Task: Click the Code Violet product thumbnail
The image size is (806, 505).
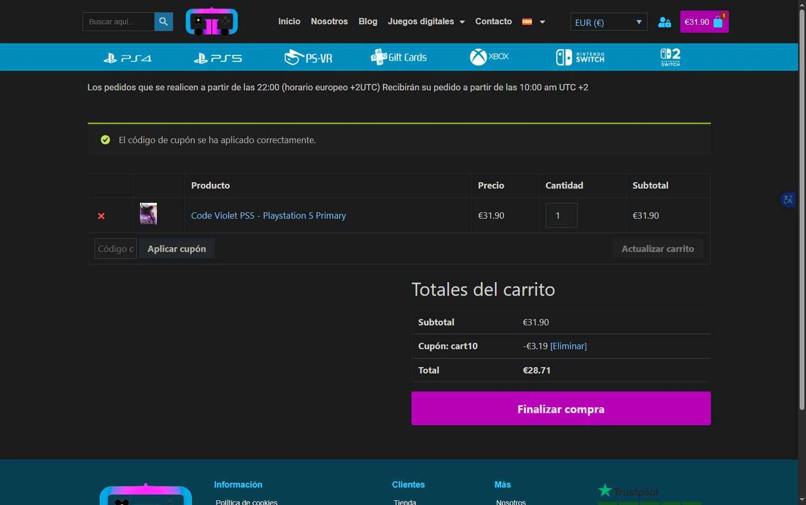Action: point(148,214)
